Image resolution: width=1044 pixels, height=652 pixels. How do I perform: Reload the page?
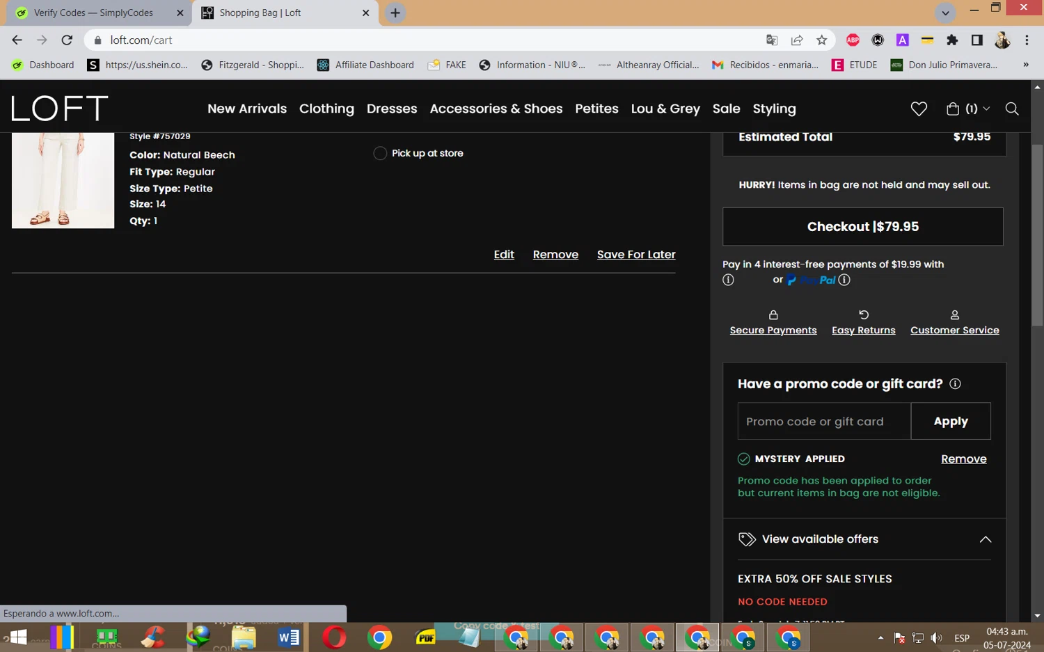[67, 40]
